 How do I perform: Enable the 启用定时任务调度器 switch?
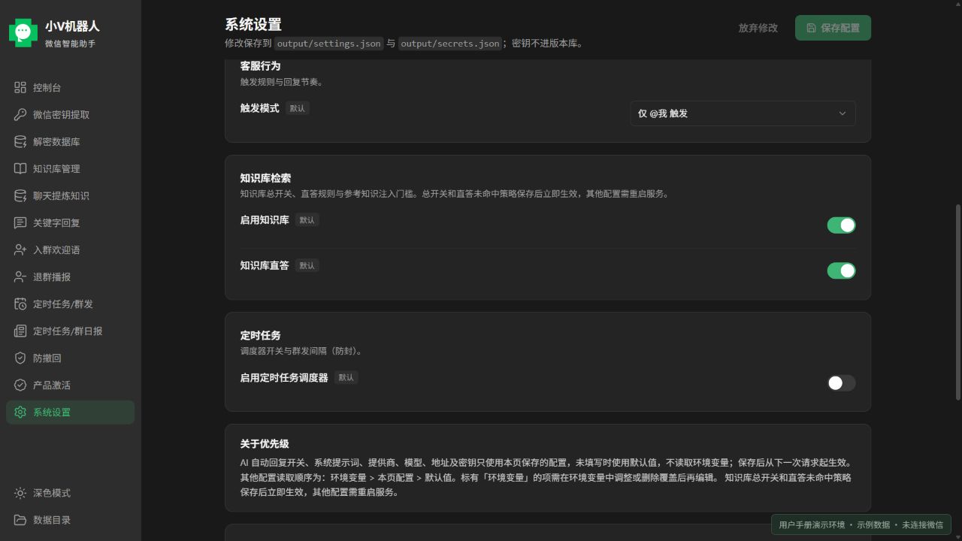841,383
